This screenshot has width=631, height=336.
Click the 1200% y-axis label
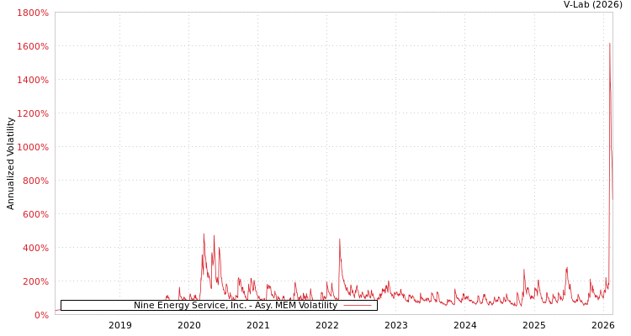[33, 113]
